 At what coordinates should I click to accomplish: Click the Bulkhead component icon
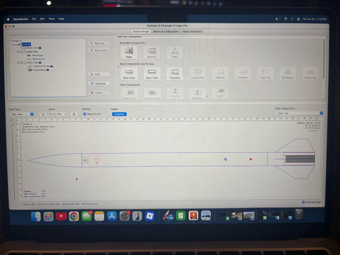tap(197, 94)
